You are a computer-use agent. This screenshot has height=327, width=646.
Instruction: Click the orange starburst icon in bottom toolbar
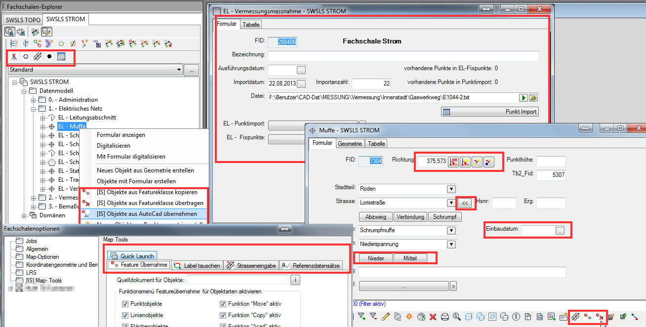tap(409, 317)
